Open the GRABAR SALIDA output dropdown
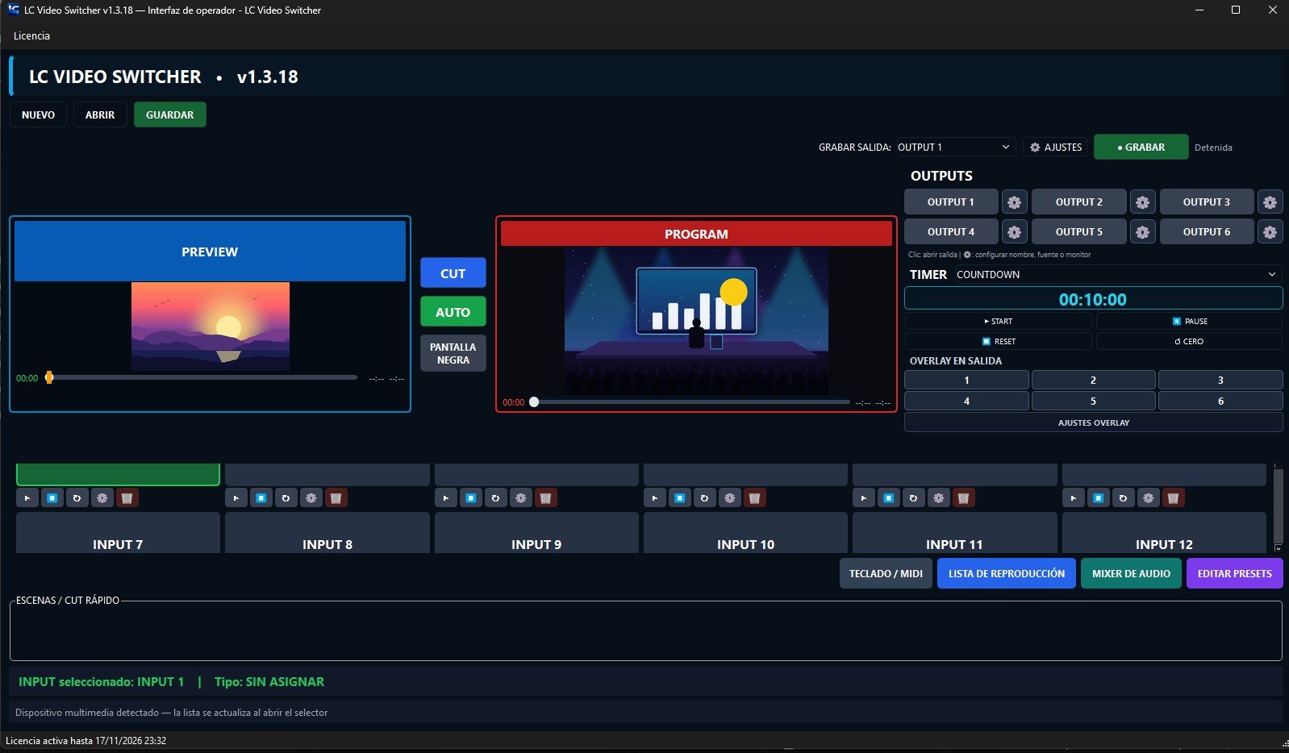 tap(955, 147)
